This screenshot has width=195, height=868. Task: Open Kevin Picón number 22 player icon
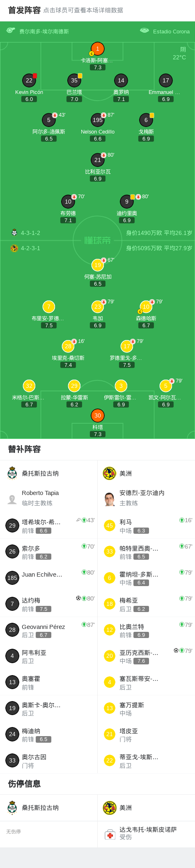(29, 80)
